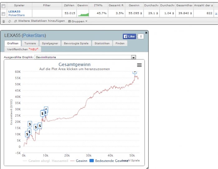Image resolution: width=218 pixels, height=169 pixels.
Task: Open the Turniere tab
Action: point(30,43)
